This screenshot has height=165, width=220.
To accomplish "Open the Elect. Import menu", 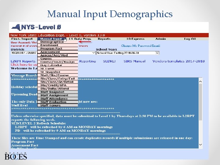I will pyautogui.click(x=22, y=39).
